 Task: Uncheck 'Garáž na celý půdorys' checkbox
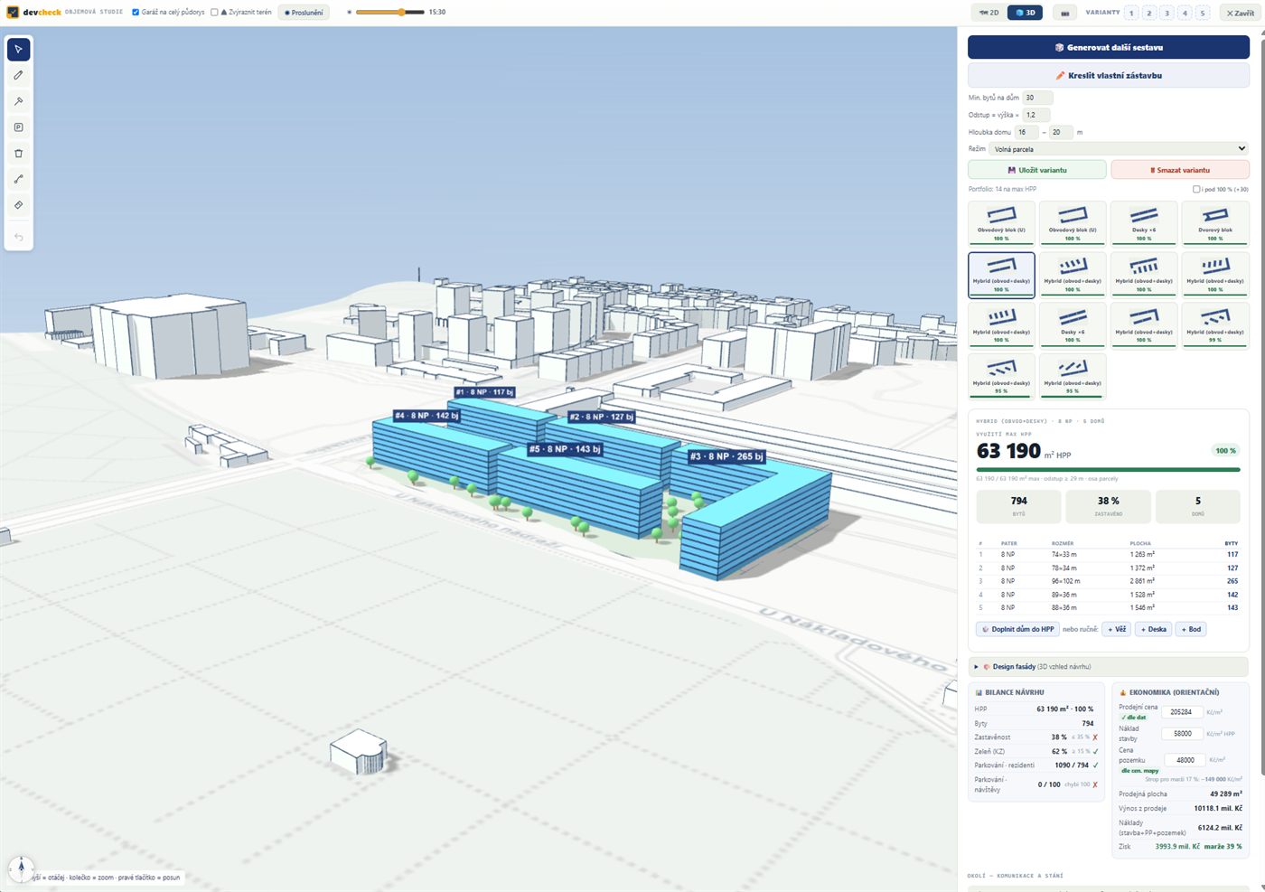coord(136,13)
